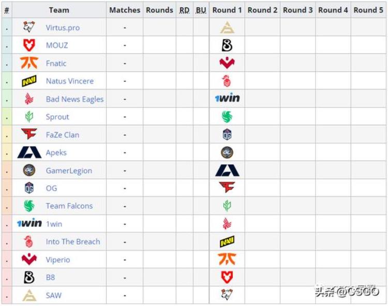The image size is (388, 306).
Task: Click the Round 1 column header
Action: [x=227, y=10]
